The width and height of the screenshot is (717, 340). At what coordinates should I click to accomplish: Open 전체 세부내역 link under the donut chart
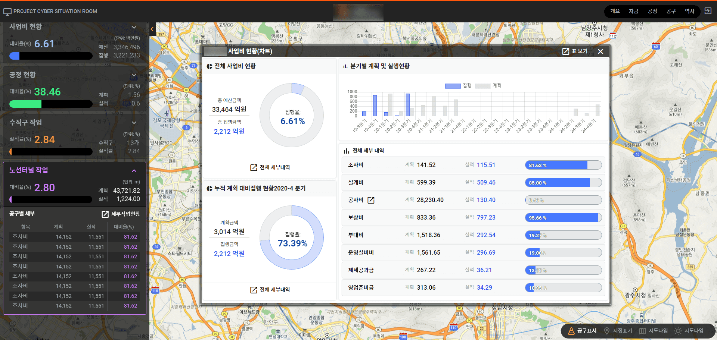270,167
